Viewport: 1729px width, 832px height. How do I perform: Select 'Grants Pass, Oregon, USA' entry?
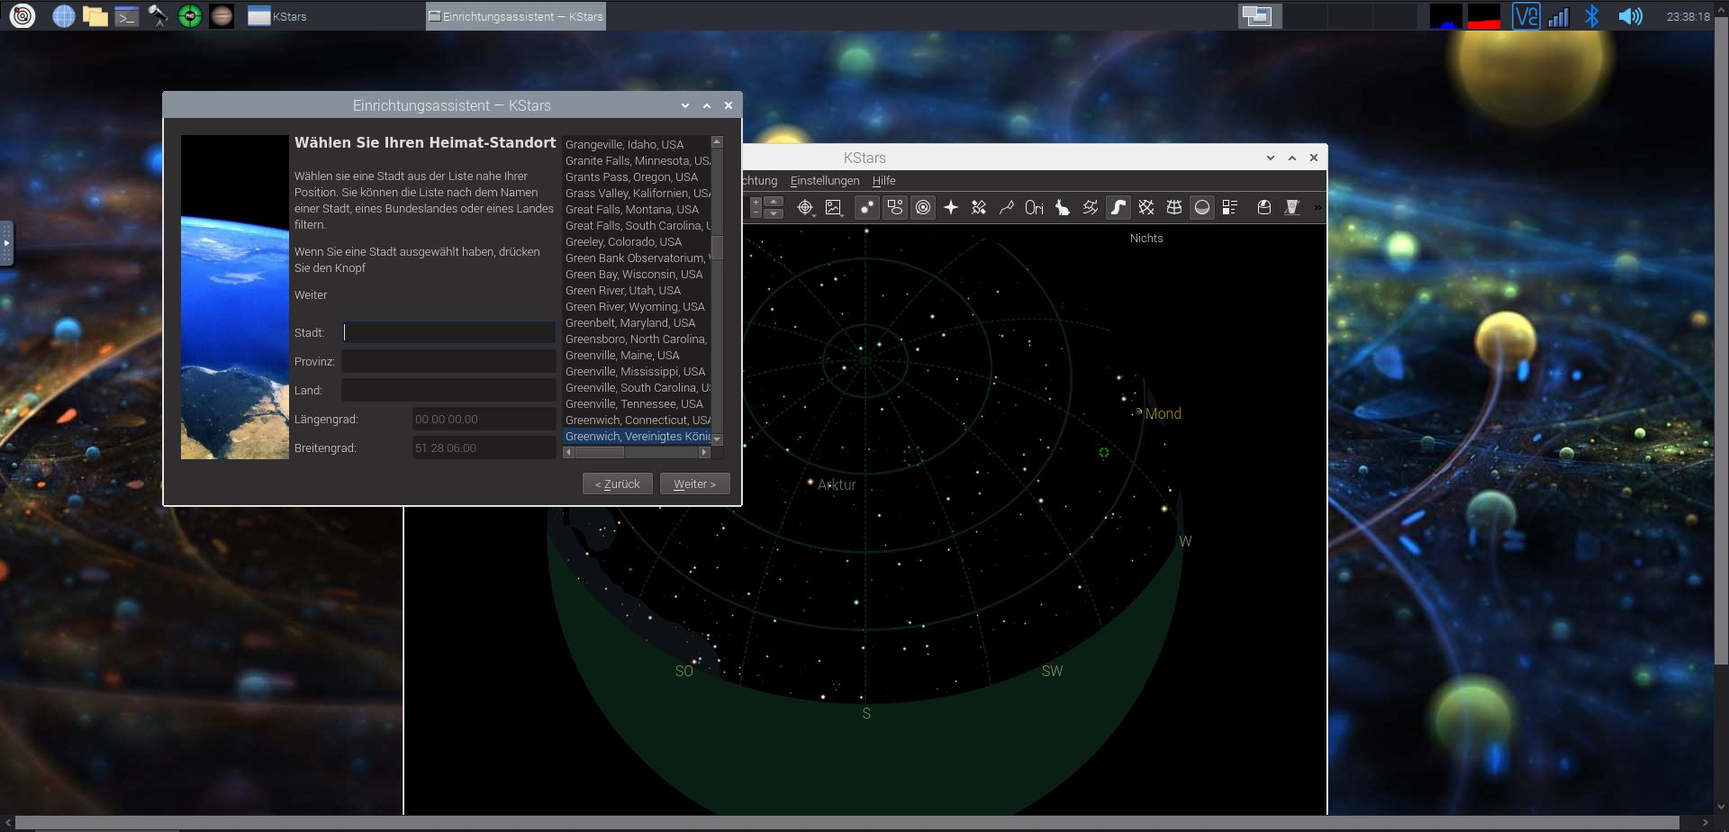point(637,177)
